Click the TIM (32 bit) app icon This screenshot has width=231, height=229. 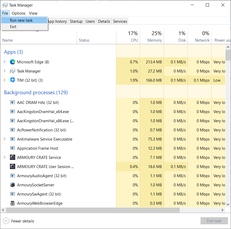[x=13, y=80]
